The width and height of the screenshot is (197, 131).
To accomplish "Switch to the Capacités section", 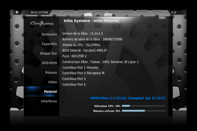I will tap(49, 44).
